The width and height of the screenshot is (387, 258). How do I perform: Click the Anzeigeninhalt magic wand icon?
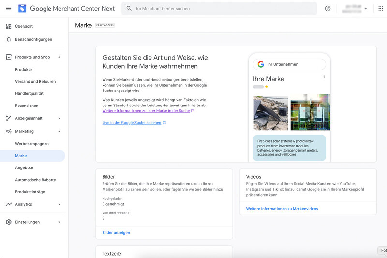[9, 118]
